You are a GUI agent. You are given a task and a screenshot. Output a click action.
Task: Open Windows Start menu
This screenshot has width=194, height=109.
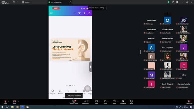tap(2, 107)
